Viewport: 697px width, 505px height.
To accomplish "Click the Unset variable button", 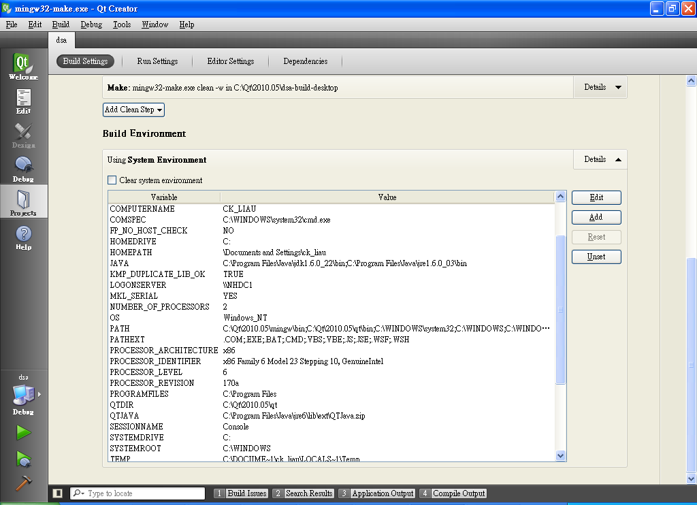I will pos(596,257).
